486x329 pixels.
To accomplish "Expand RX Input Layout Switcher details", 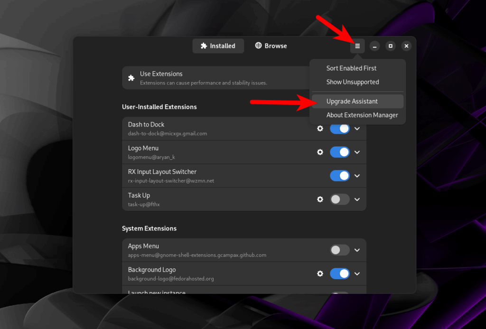I will click(357, 176).
